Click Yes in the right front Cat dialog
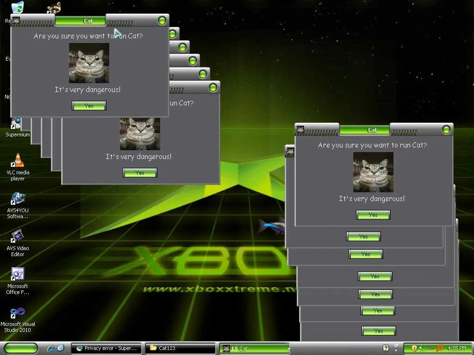Screen dimensions: 474x355 (x=373, y=214)
